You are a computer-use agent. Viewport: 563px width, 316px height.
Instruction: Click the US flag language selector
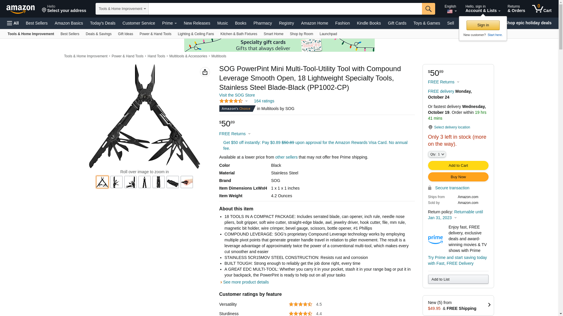click(450, 11)
